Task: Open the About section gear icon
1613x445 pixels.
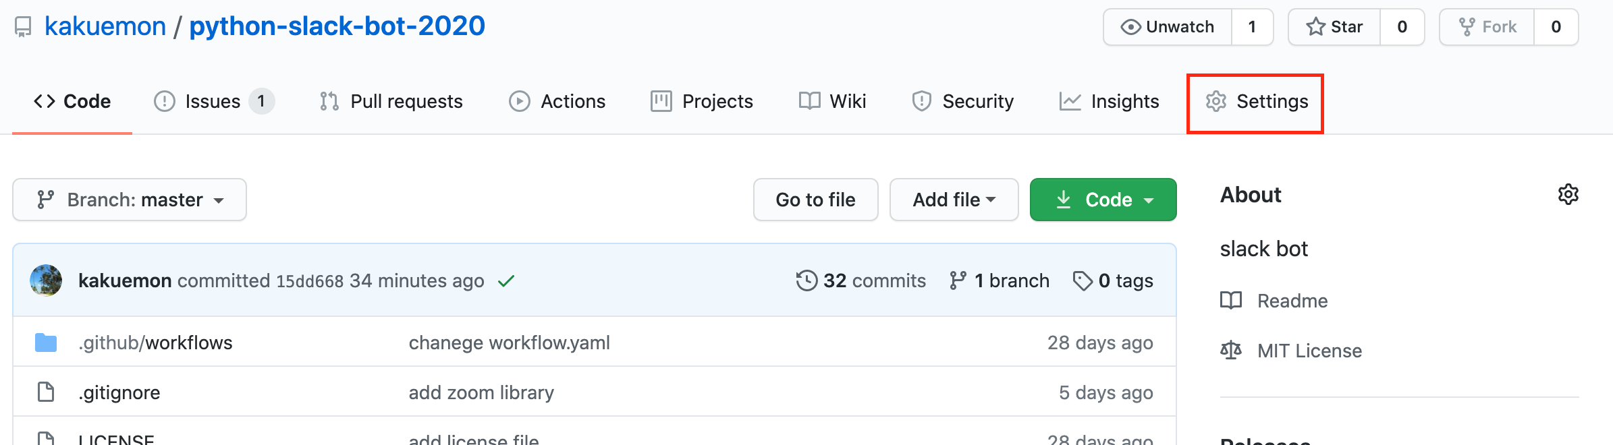Action: (x=1568, y=194)
